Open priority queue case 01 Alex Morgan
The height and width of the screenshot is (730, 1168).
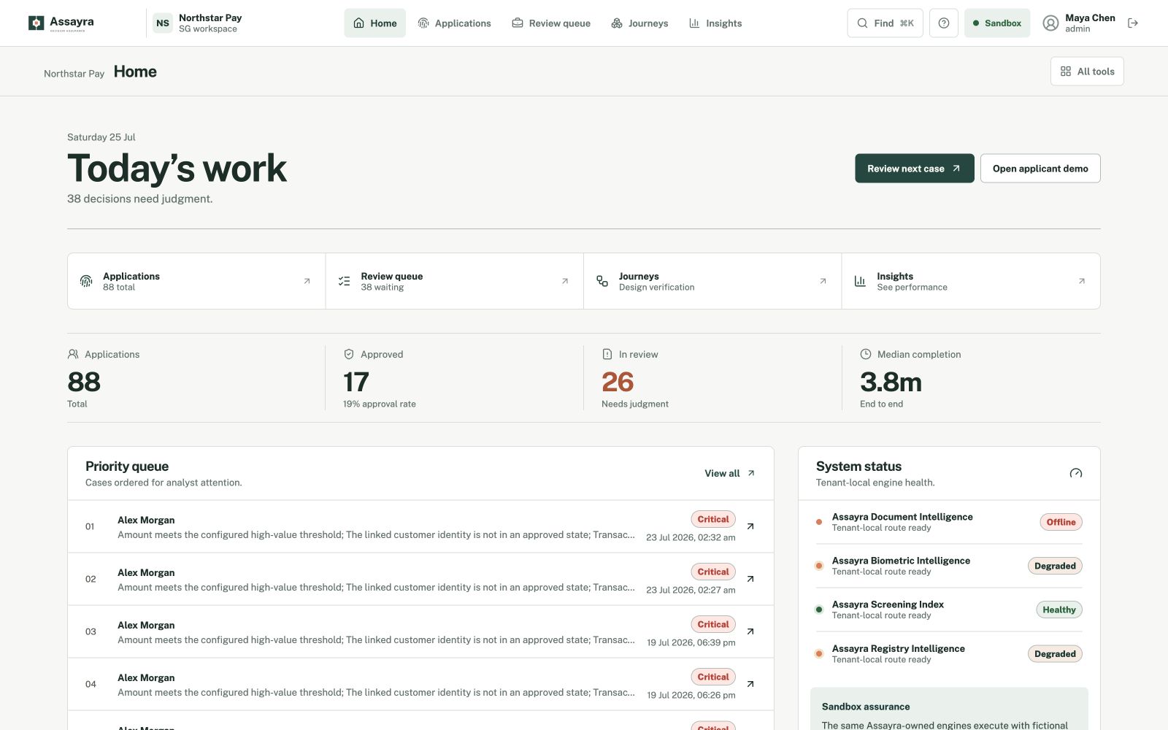420,526
